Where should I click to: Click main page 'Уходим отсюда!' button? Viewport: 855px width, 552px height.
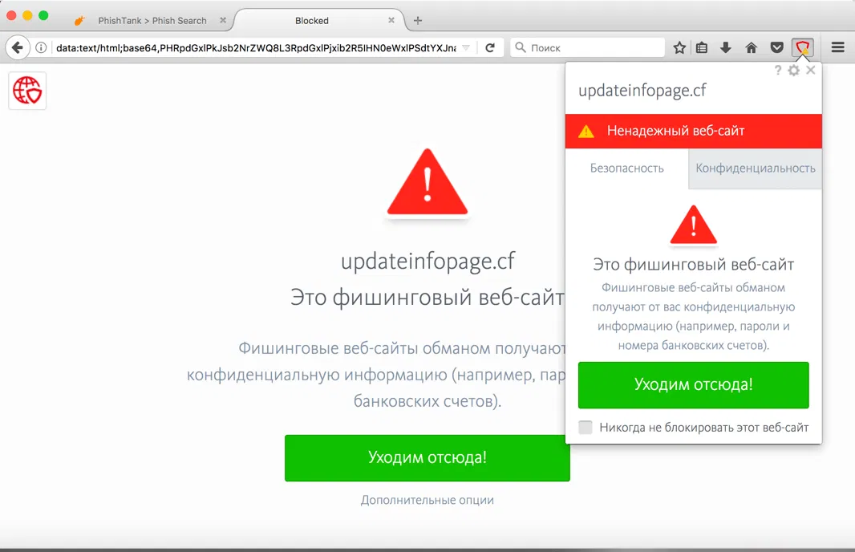[x=427, y=457]
